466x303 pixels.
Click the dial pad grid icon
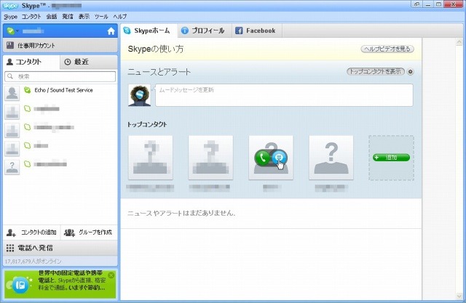(10, 248)
